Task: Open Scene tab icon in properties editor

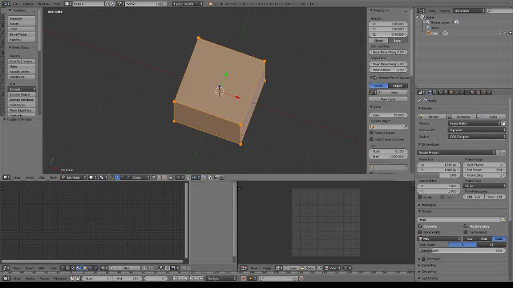Action: pos(440,92)
